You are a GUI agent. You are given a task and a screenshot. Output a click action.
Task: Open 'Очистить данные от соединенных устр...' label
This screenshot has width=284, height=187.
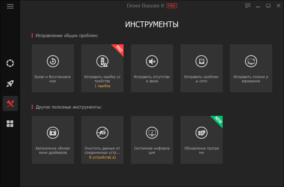tap(102, 151)
